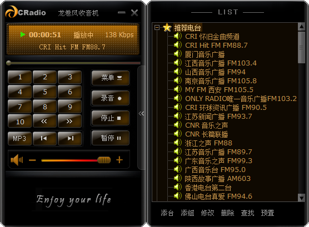Open the 菜单 dropdown menu
Viewport: 309px width, 227px height.
[x=111, y=78]
